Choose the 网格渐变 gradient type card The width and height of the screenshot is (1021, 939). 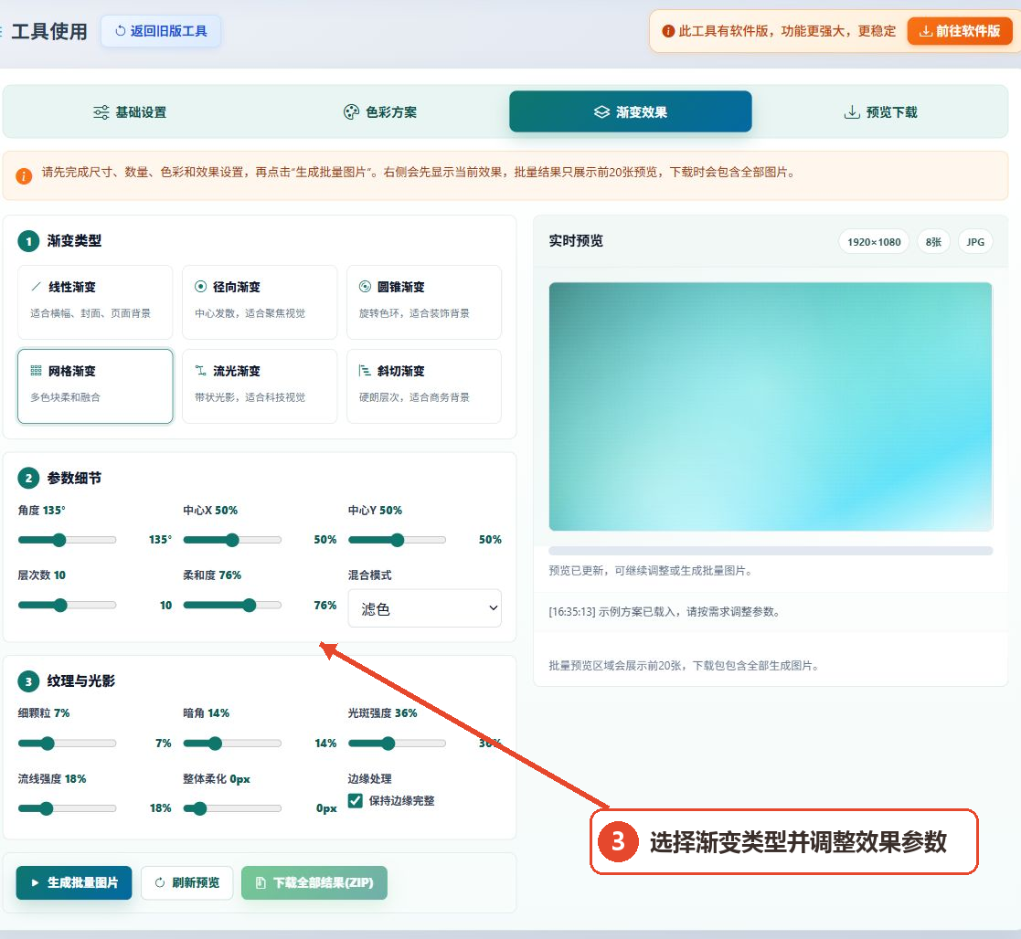[x=95, y=386]
